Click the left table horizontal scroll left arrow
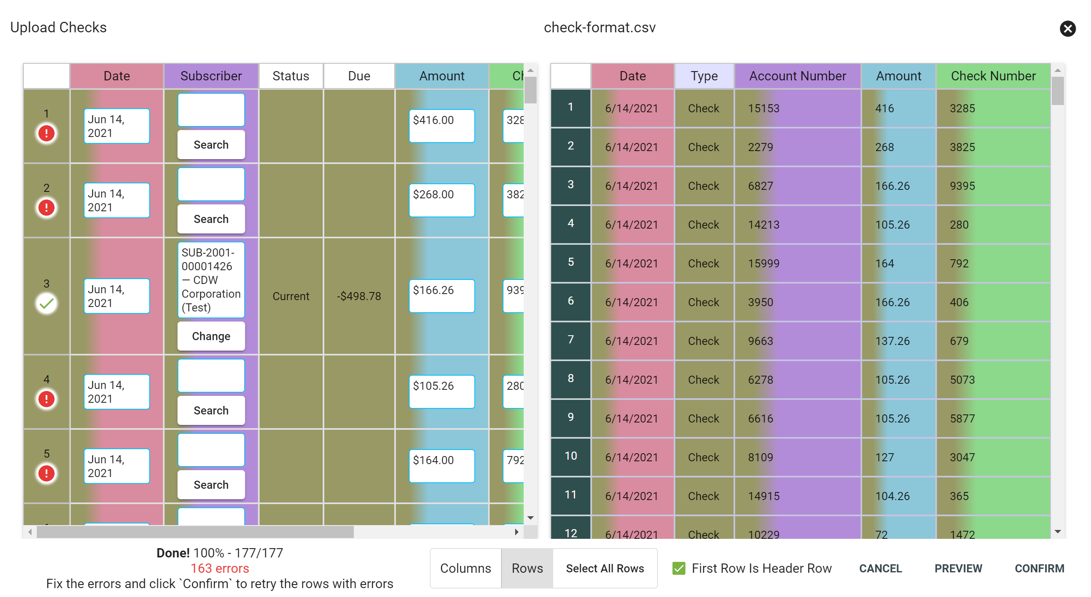Screen dimensions: 1091x597 (30, 532)
